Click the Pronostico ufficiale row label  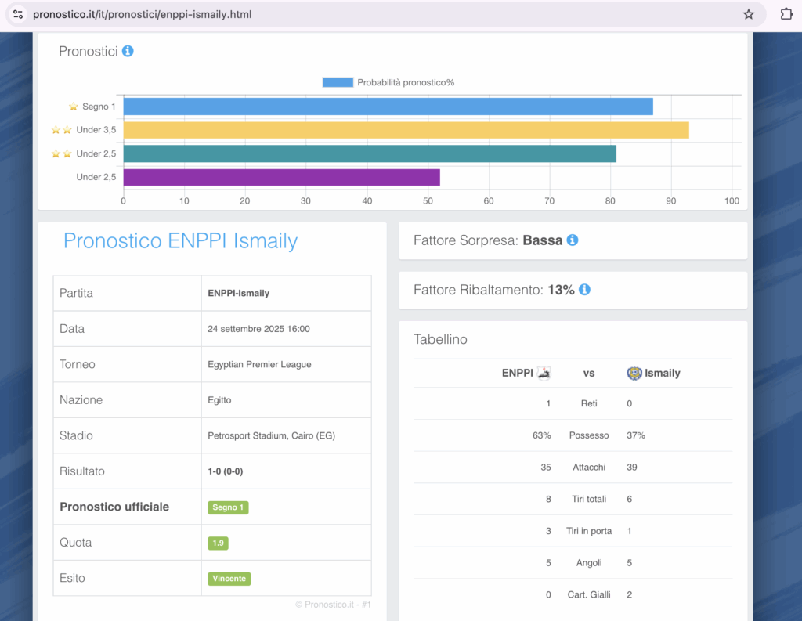114,507
